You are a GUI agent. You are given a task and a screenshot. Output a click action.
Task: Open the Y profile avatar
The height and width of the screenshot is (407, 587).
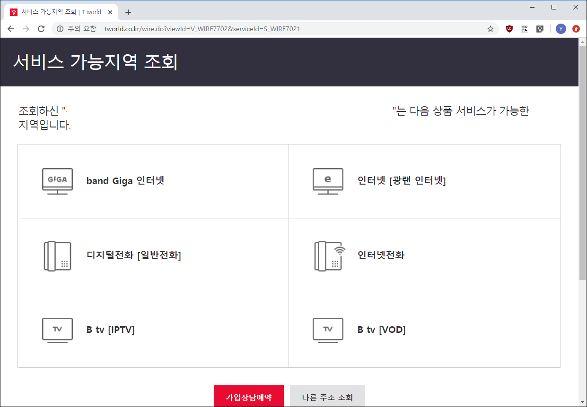tap(561, 29)
